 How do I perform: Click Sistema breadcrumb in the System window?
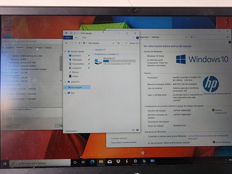coord(155,37)
